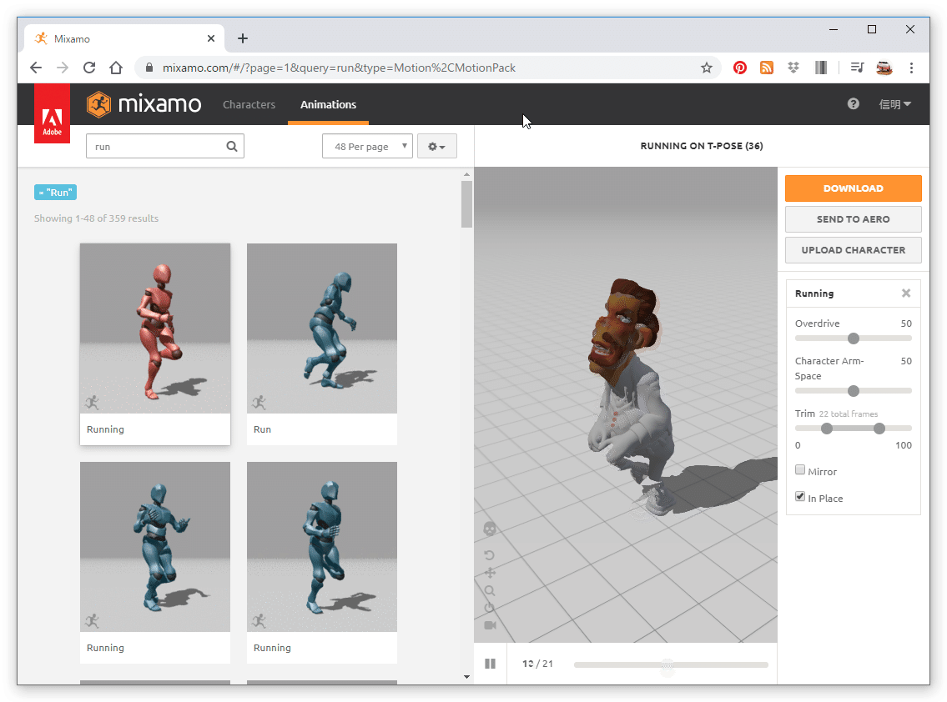Open a new browser tab
947x702 pixels.
pyautogui.click(x=243, y=38)
